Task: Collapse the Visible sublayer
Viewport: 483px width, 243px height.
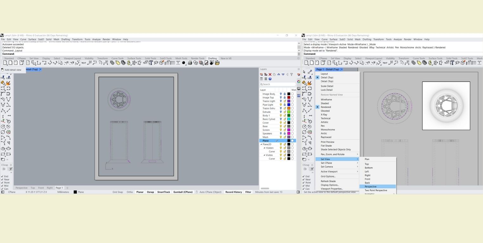Action: pos(264,155)
